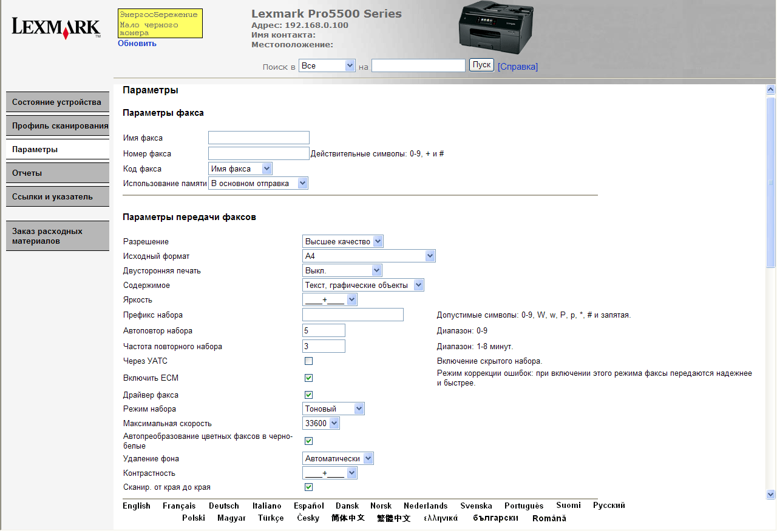Uncheck the Драйвер факса checkbox
777x531 pixels.
(308, 395)
